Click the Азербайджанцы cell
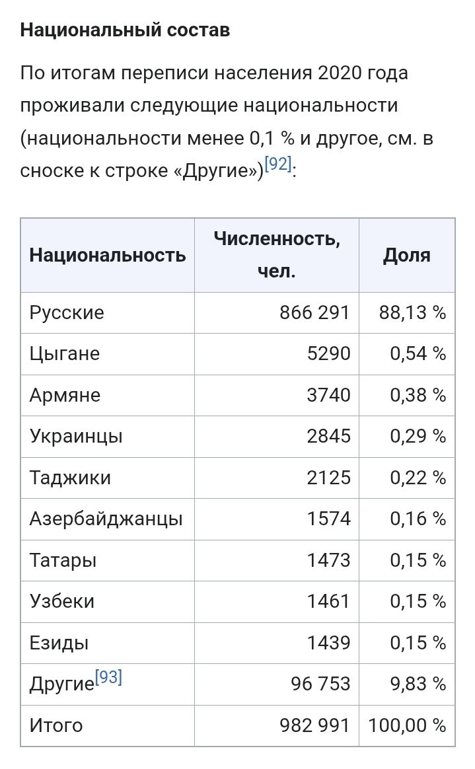Viewport: 475px width, 769px height. [106, 519]
